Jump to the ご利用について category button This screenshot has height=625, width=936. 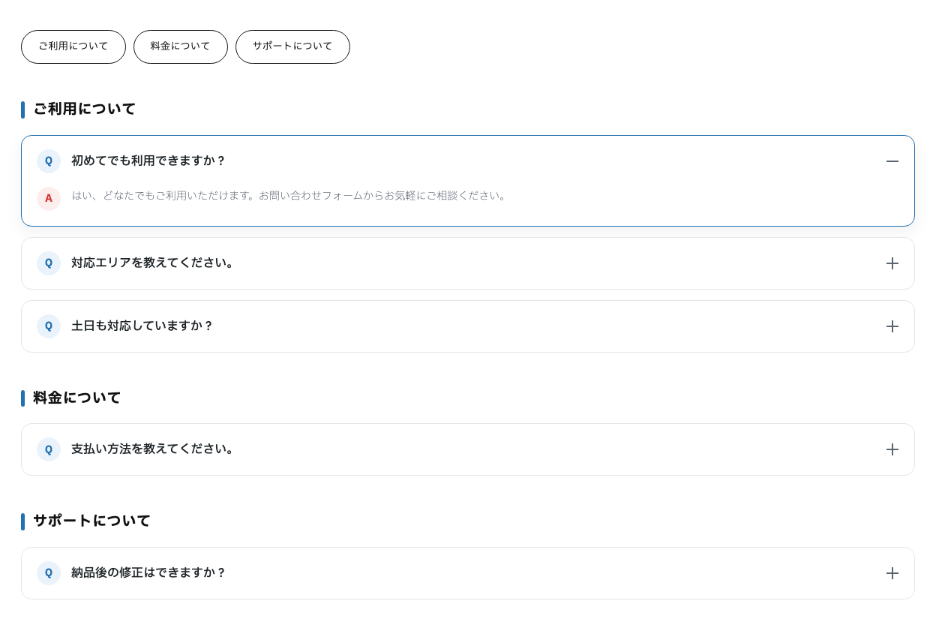point(73,47)
